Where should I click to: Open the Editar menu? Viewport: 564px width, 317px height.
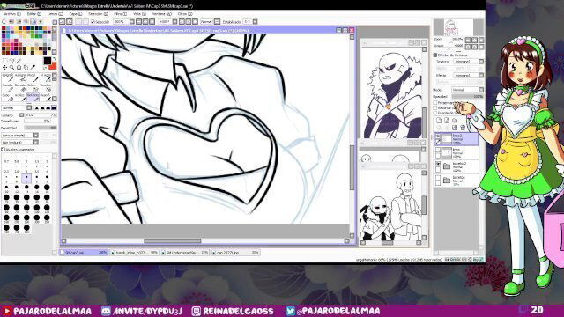tap(33, 14)
